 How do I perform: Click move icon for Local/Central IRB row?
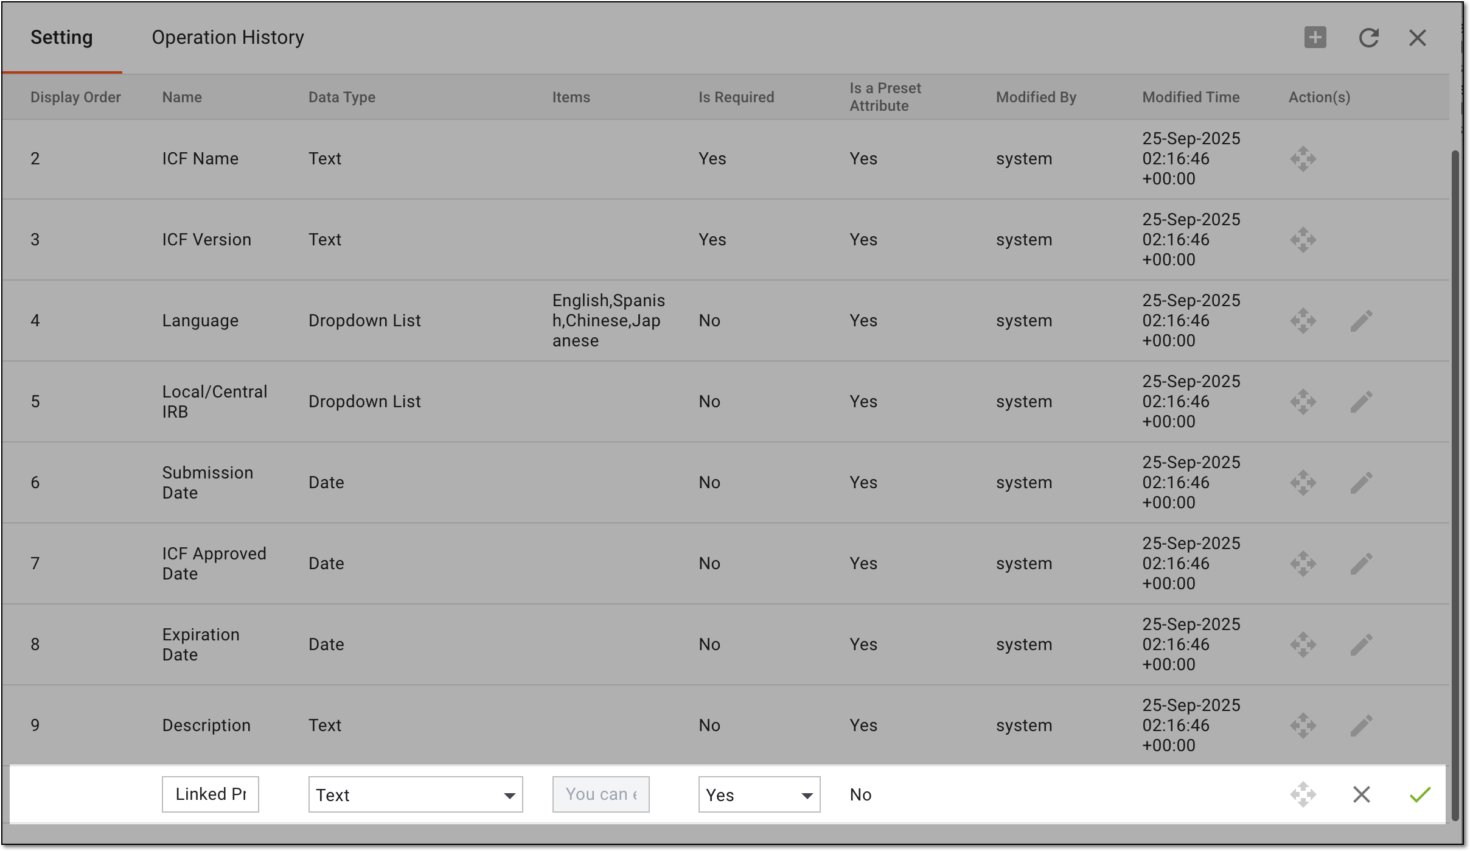1303,402
